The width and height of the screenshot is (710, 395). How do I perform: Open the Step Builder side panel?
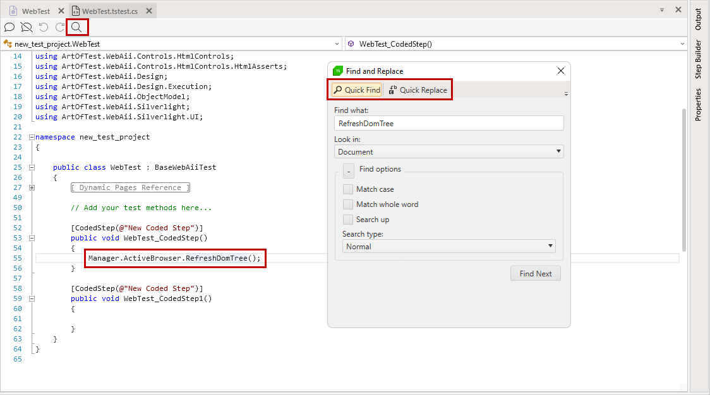(x=698, y=59)
